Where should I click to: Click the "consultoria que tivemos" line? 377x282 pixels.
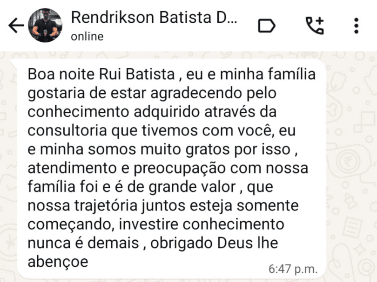[162, 130]
